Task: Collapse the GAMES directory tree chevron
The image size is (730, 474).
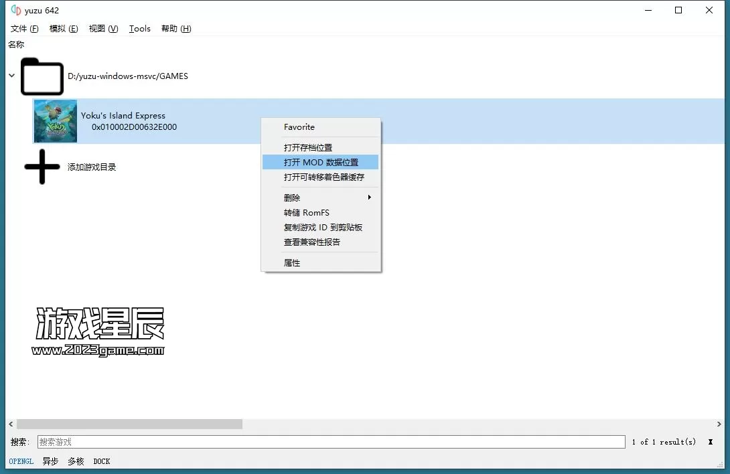Action: click(x=11, y=76)
